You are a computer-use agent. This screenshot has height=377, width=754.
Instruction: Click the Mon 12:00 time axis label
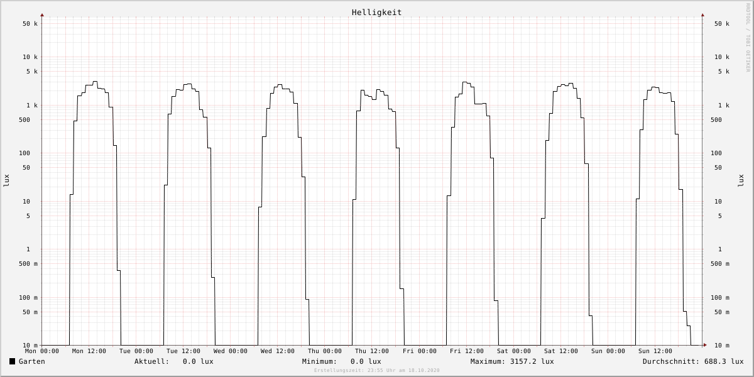89,351
